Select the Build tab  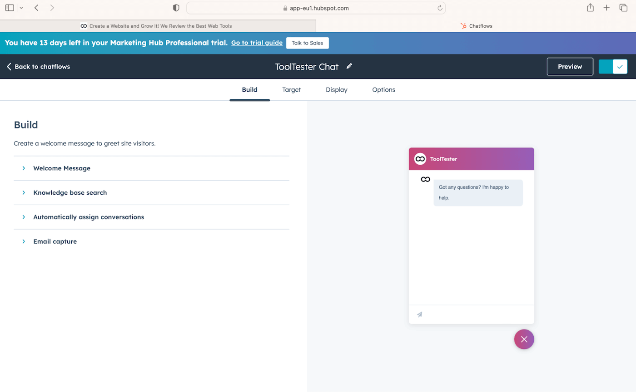[249, 90]
